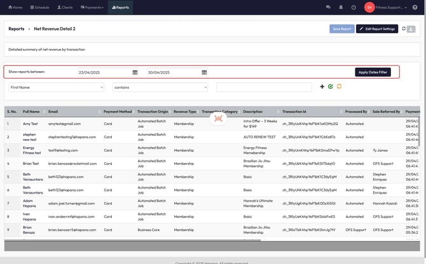Expand the 'contains' condition dropdown
Screen dimensions: 426x264
[160, 87]
